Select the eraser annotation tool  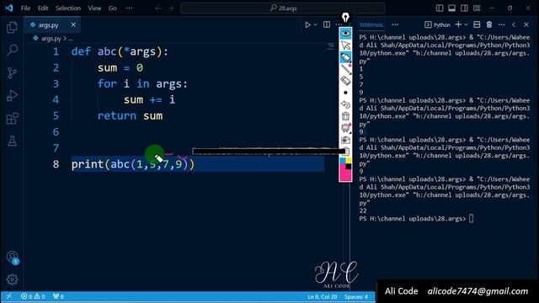point(345,81)
